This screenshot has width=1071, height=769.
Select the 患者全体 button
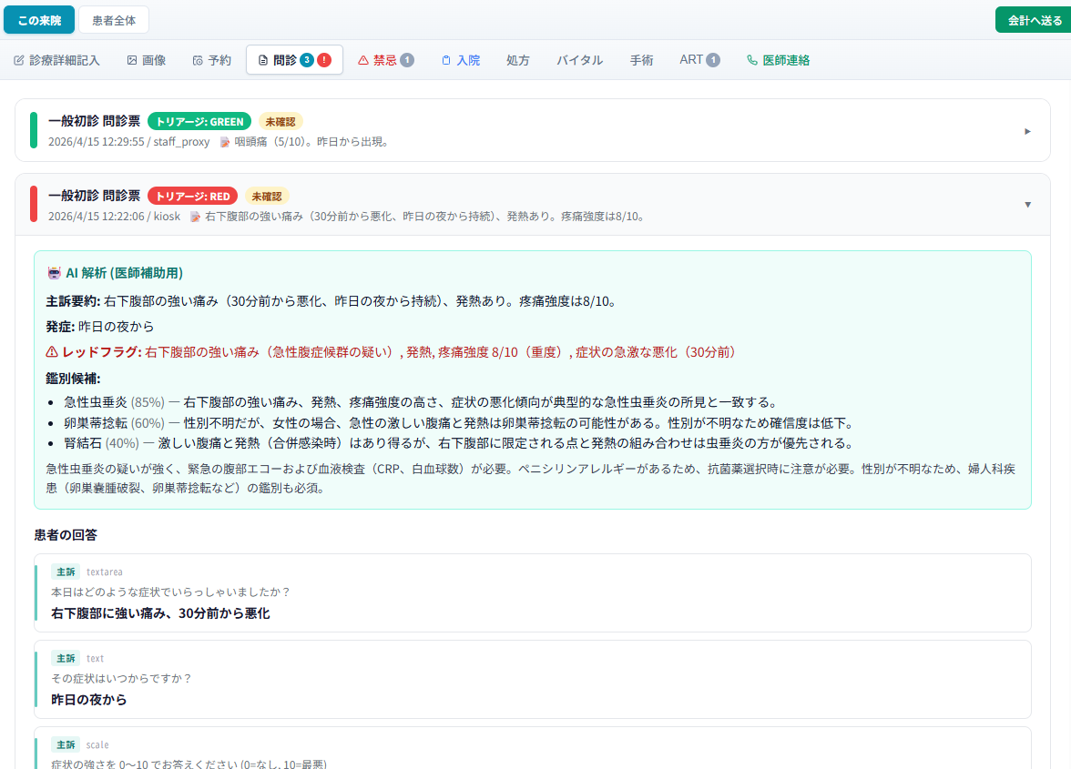point(113,19)
